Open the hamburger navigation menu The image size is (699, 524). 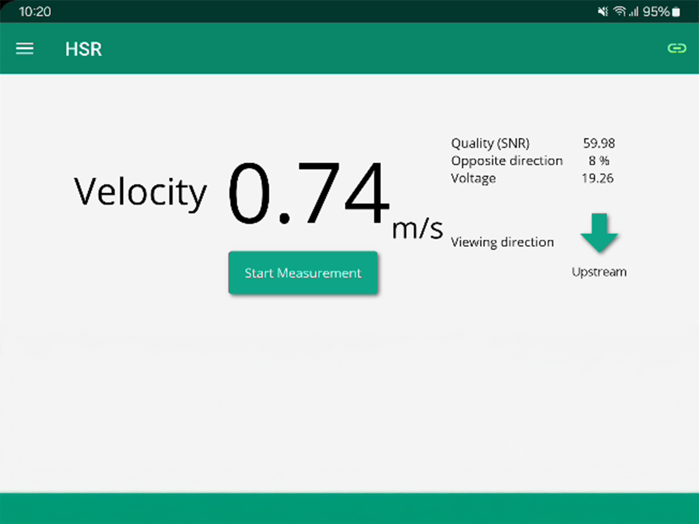pyautogui.click(x=25, y=48)
